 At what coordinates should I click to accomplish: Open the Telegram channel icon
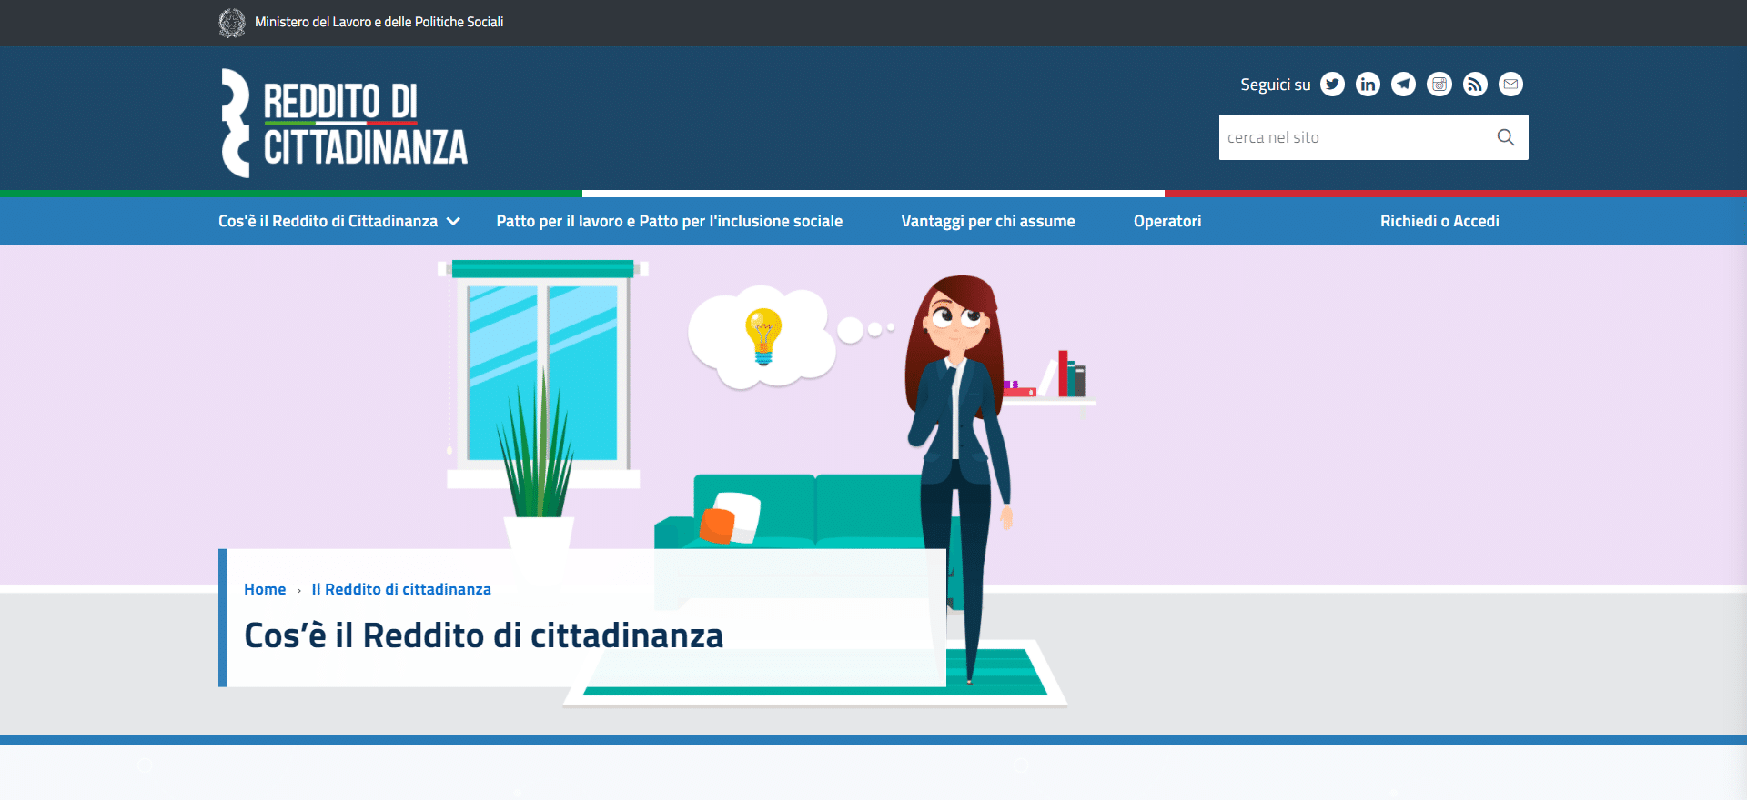[x=1403, y=85]
